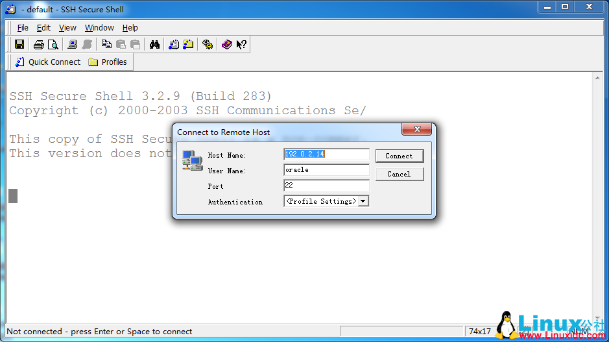Click the Paste Selection icon left of the binoculars
This screenshot has width=609, height=342.
[135, 44]
